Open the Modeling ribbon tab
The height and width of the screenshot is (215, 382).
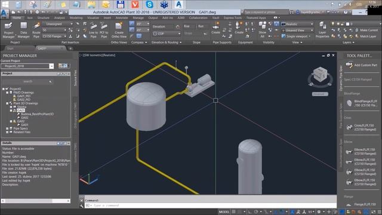coord(76,18)
